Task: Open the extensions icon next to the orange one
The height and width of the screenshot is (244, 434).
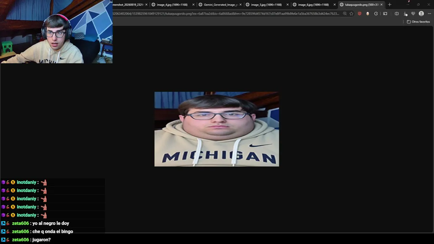Action: [x=376, y=14]
